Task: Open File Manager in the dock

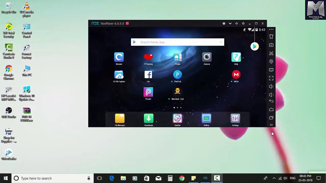Action: 120,118
